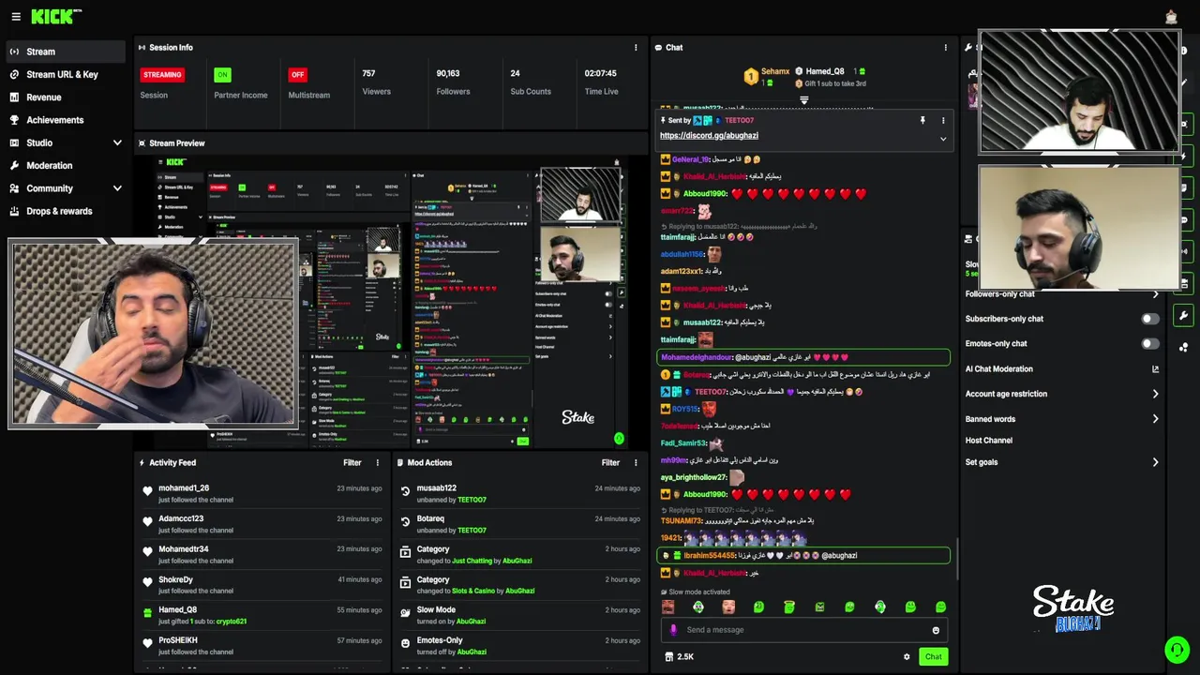The height and width of the screenshot is (675, 1200).
Task: Click heart icon beside mohamed1_26 follow
Action: [x=147, y=491]
